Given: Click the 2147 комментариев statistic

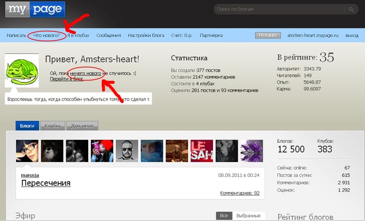Looking at the screenshot, I should 214,77.
